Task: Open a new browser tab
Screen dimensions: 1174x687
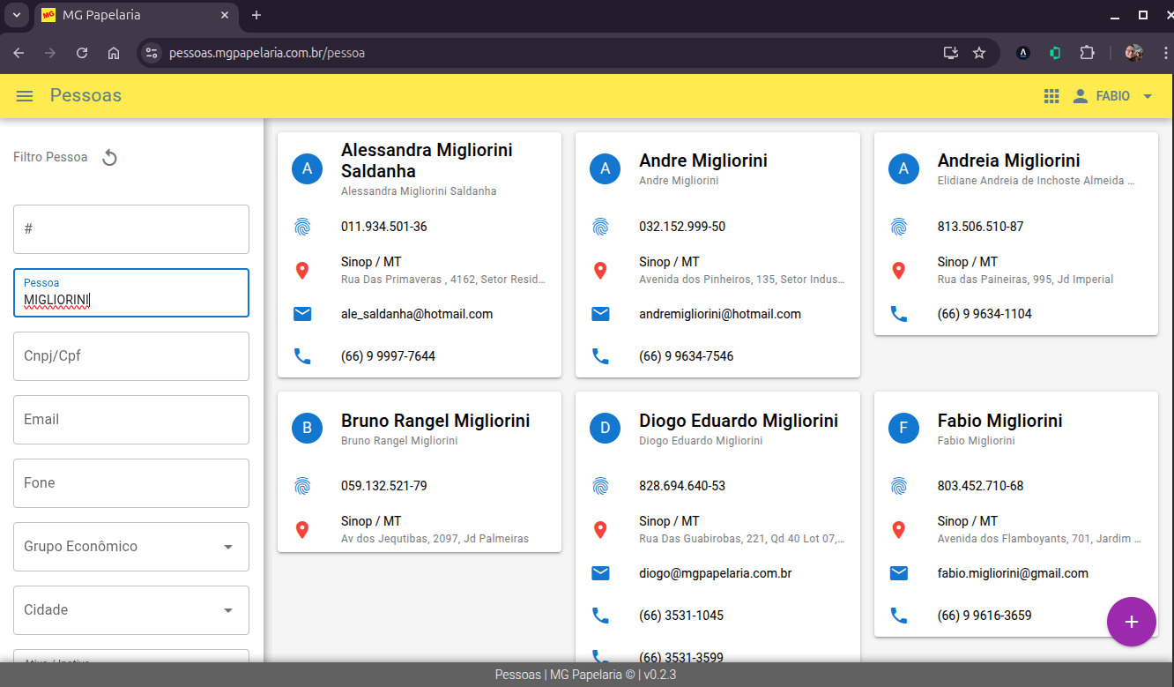Action: (x=256, y=15)
